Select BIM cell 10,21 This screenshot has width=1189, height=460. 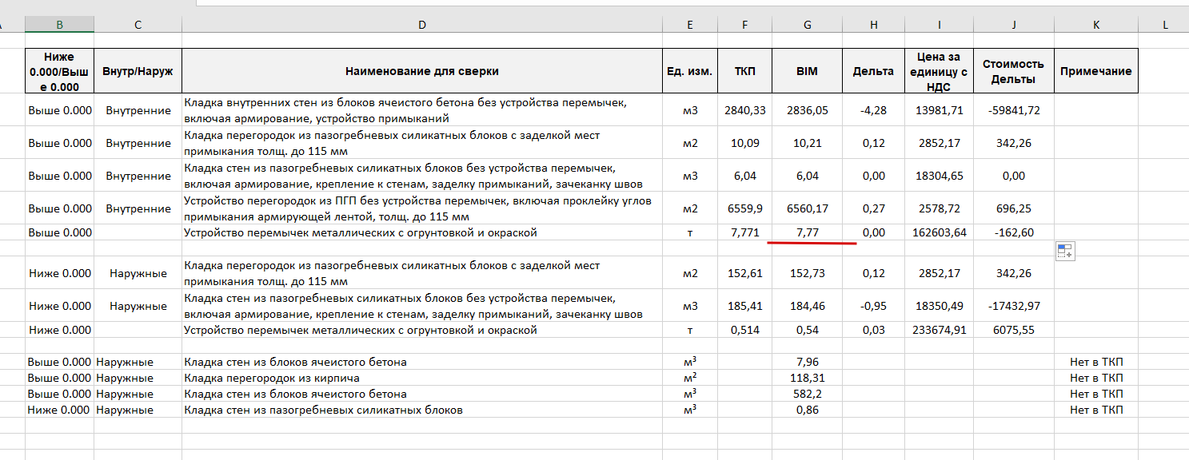point(808,143)
